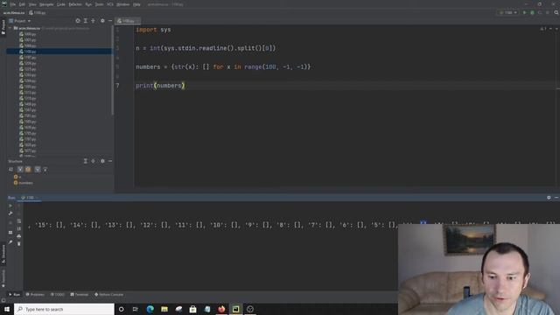
Task: Open the VCS menu
Action: click(x=110, y=4)
